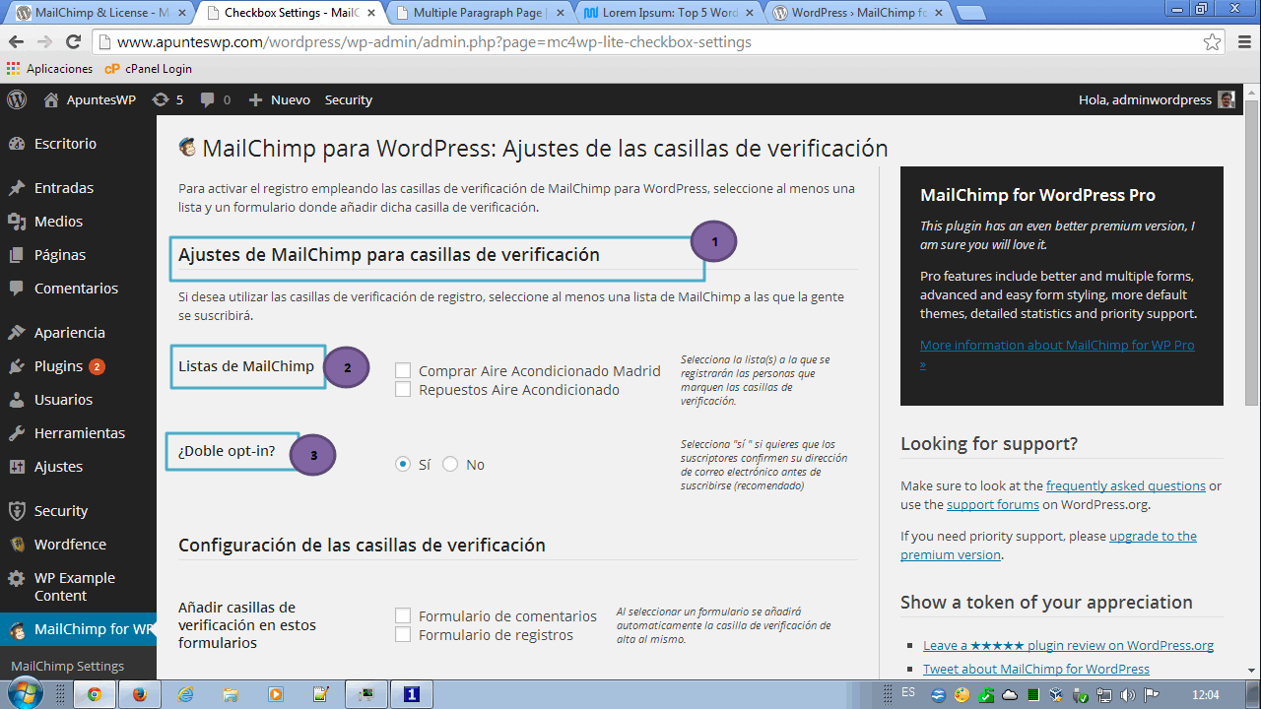
Task: Open the Aplicaciones bookmarks shortcut
Action: pos(49,69)
